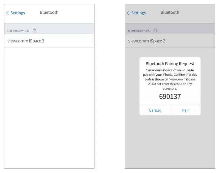Select the OTHER DEVICES header on right screen
This screenshot has height=173, width=219.
(x=139, y=31)
